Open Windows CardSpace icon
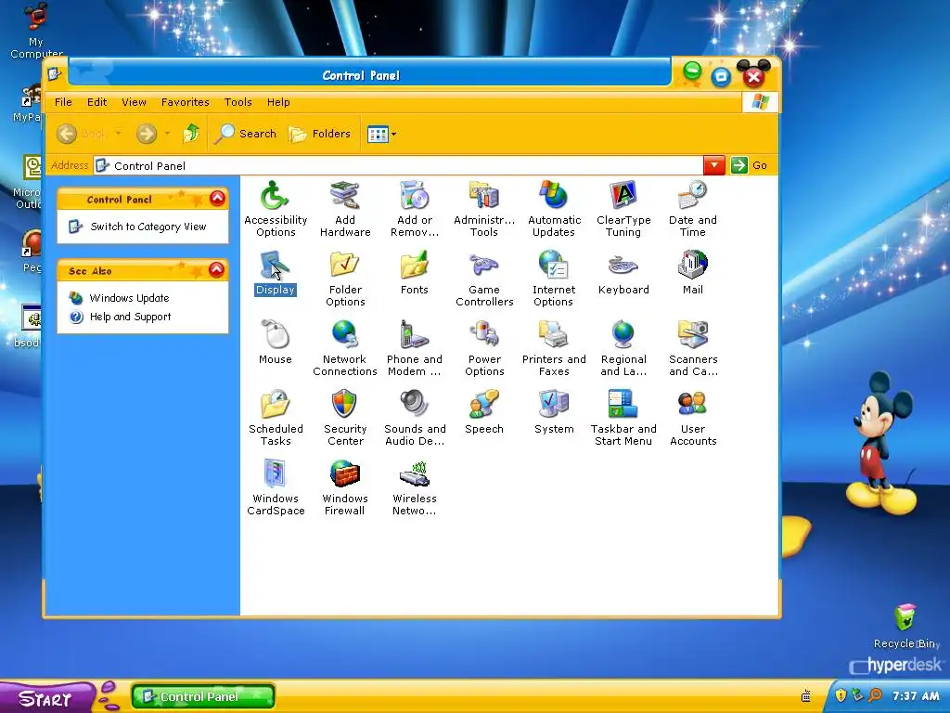950x713 pixels. click(x=275, y=488)
